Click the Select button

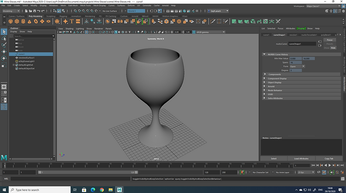click(274, 159)
